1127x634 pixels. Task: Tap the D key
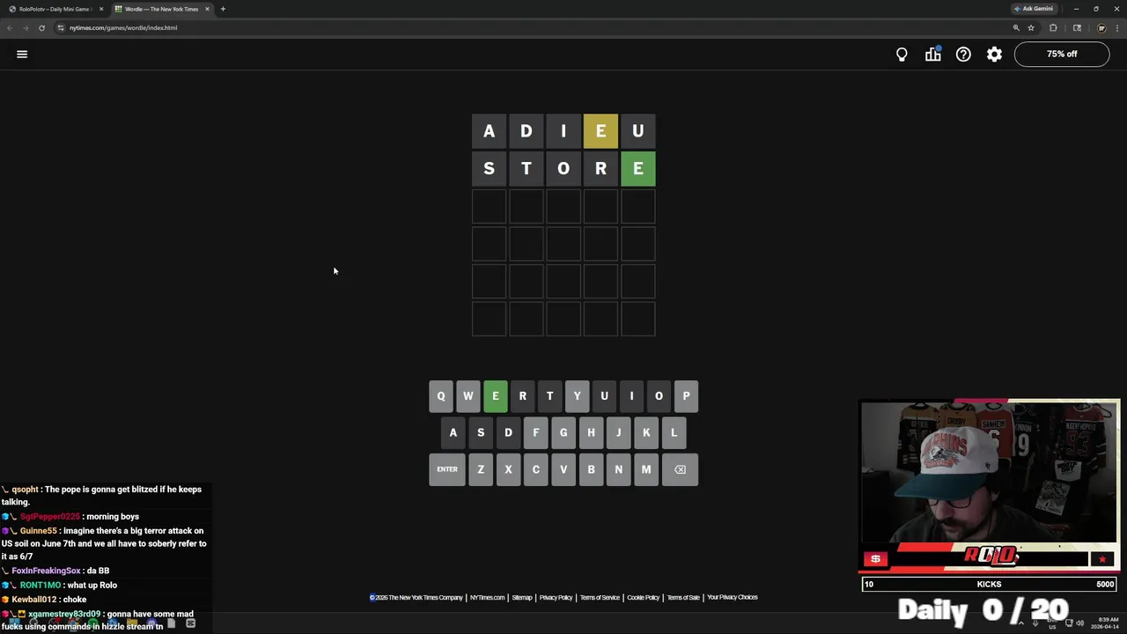[508, 432]
